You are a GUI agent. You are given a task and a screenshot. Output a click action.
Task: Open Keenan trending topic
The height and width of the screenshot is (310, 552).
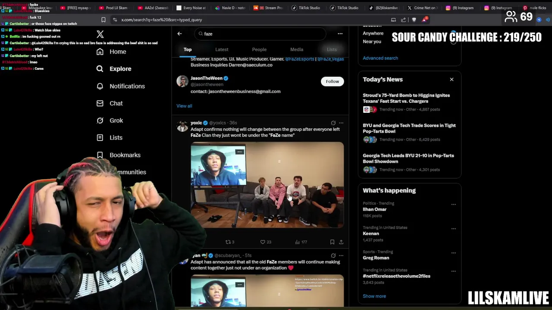[371, 233]
